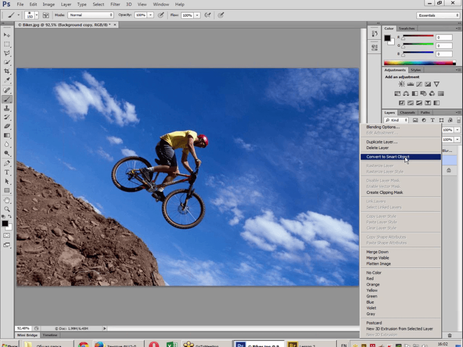Viewport: 463px width, 347px height.
Task: Select the Rectangle shape tool
Action: [7, 191]
